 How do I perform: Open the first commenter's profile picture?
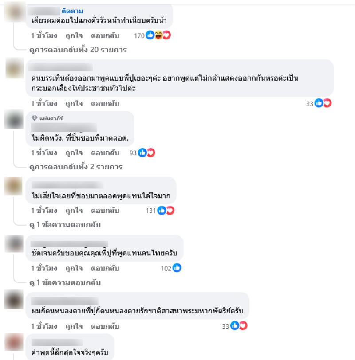(15, 12)
